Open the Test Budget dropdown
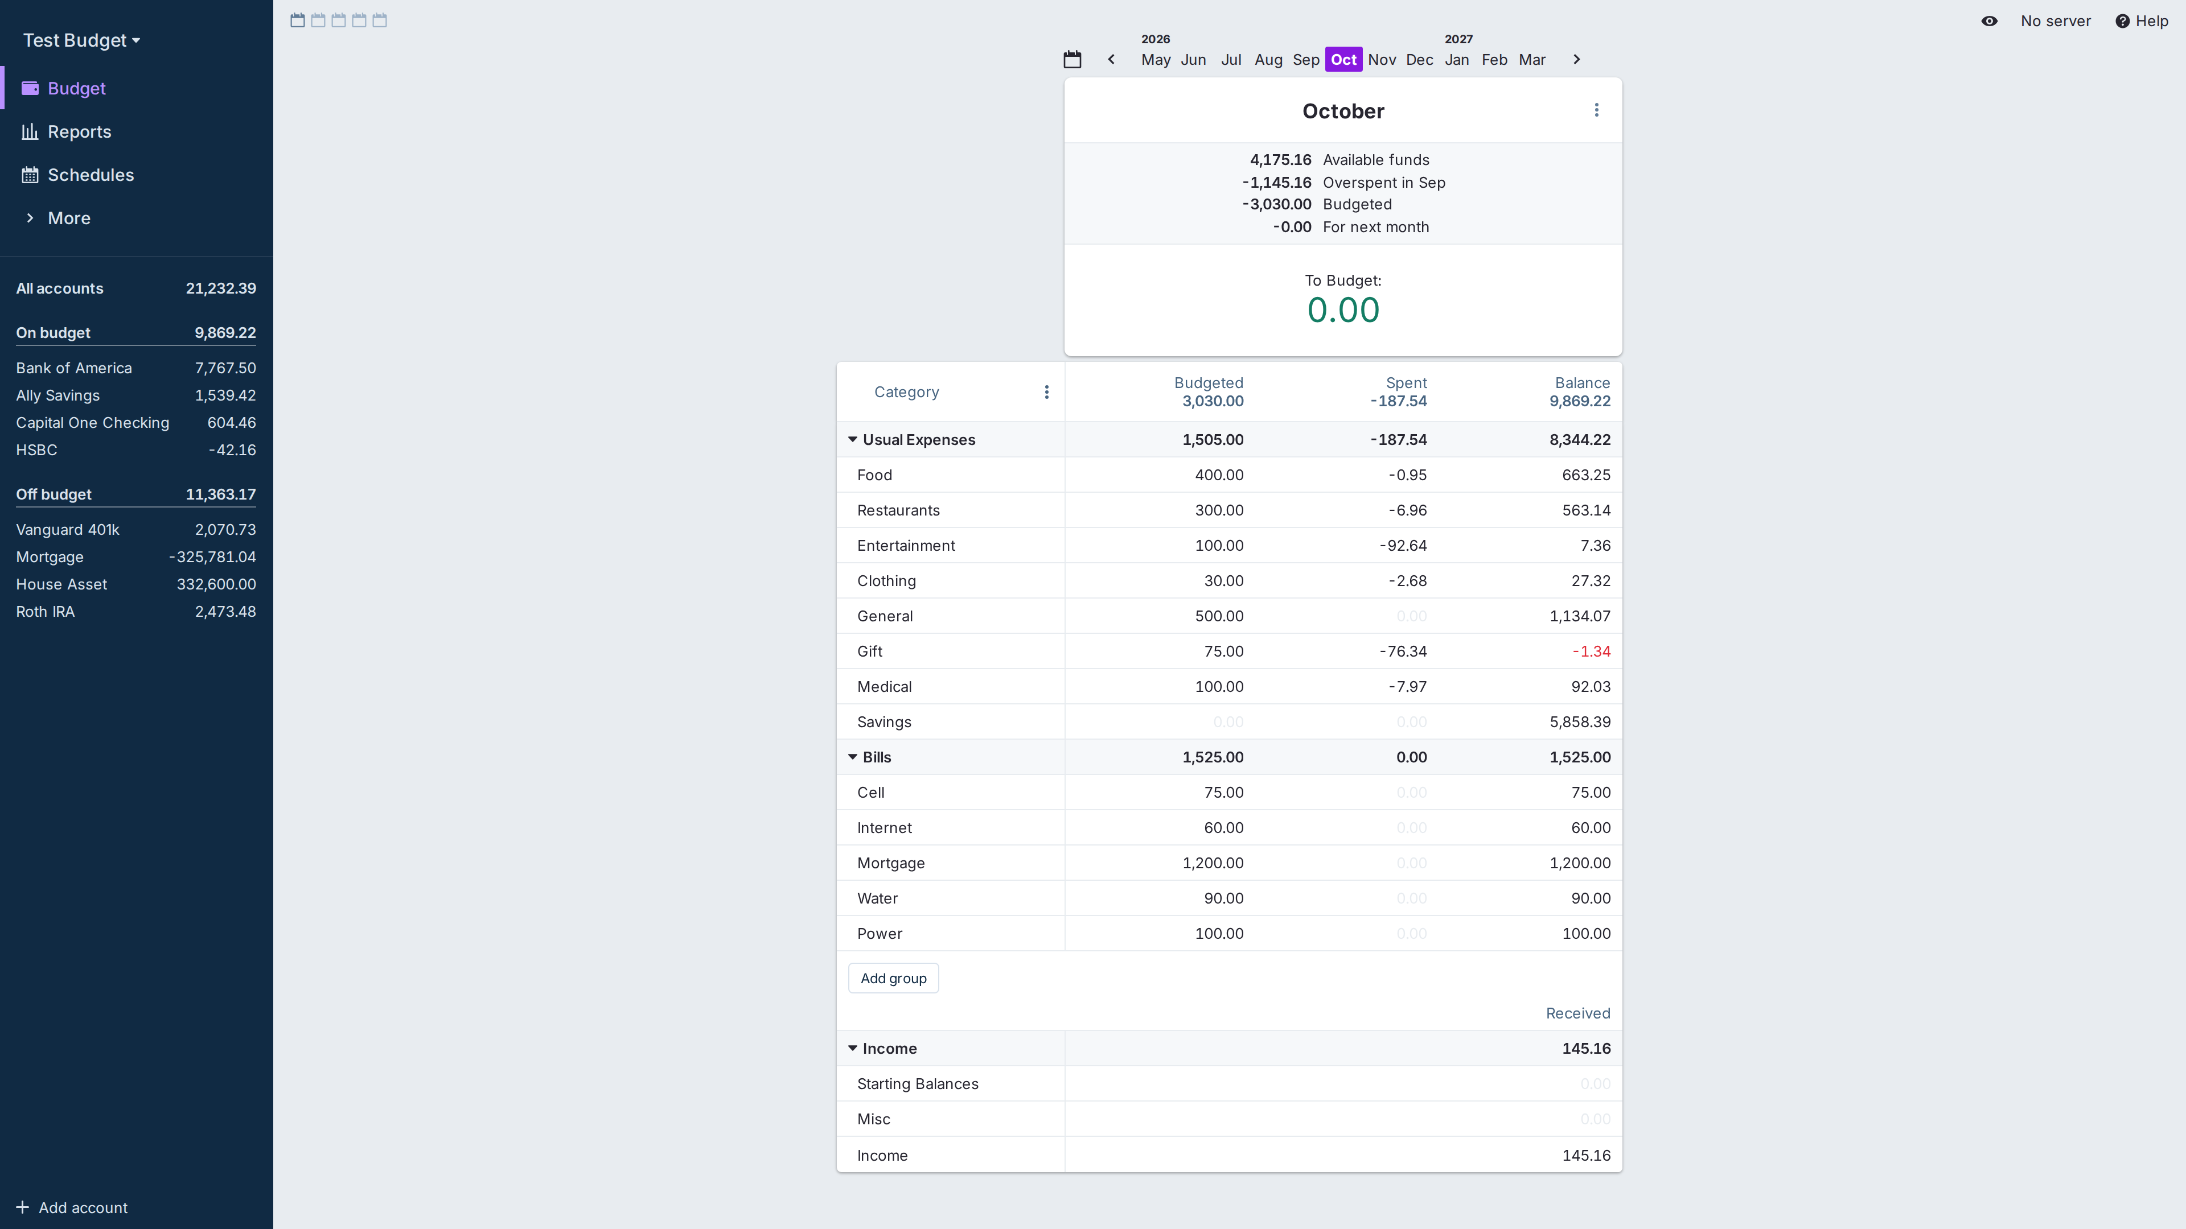This screenshot has width=2186, height=1229. tap(81, 41)
